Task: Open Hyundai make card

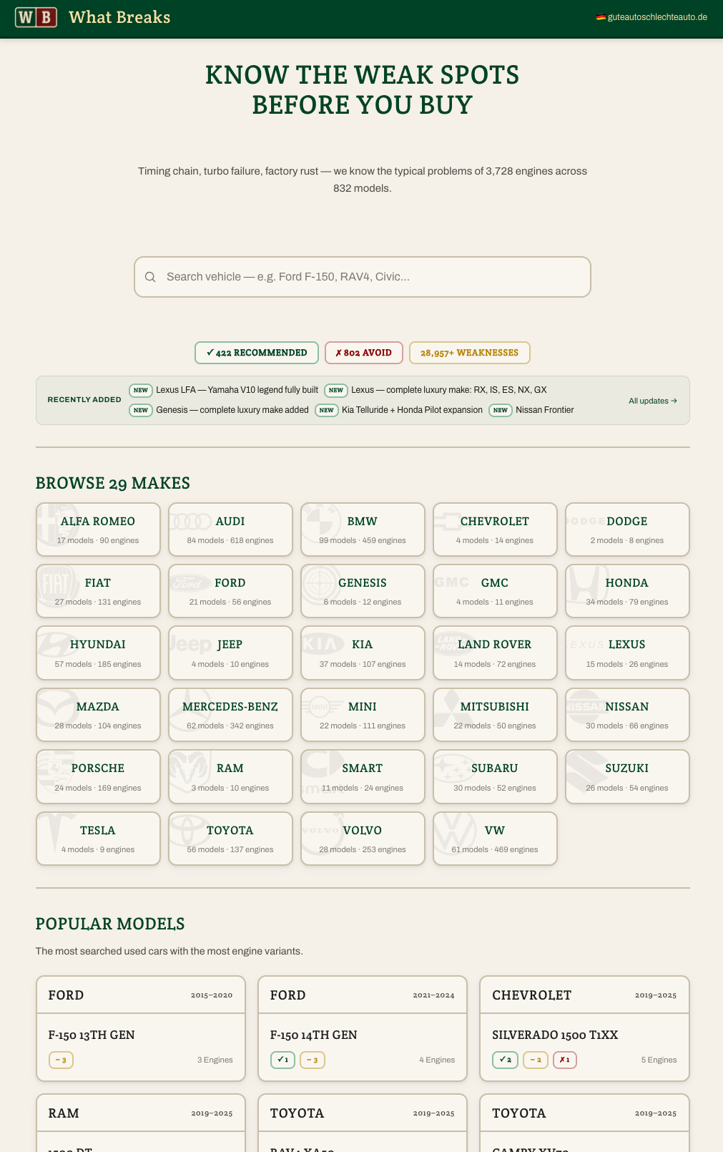Action: coord(98,653)
